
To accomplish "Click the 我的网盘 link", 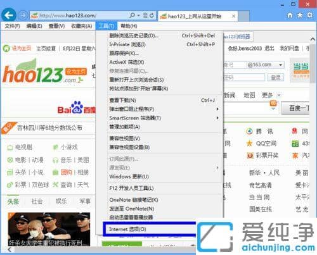I will (x=289, y=49).
